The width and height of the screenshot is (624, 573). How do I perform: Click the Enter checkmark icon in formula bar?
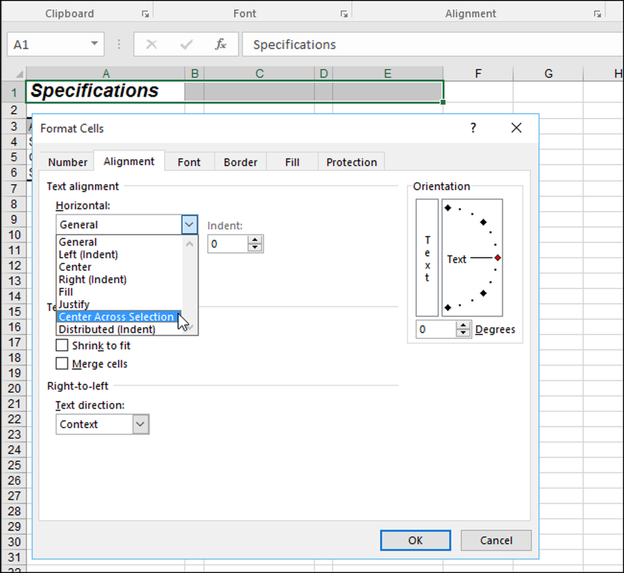click(186, 44)
